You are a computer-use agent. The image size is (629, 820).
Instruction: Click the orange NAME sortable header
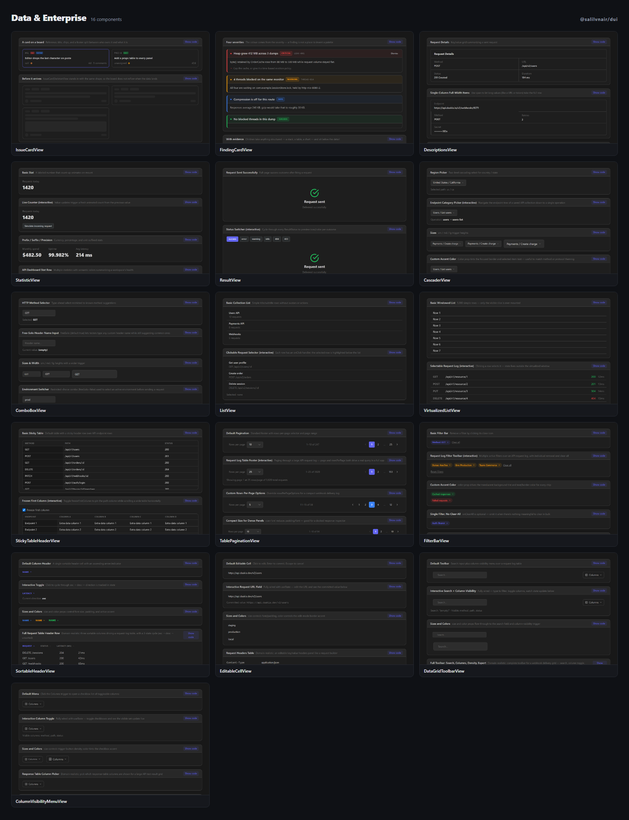[40, 620]
